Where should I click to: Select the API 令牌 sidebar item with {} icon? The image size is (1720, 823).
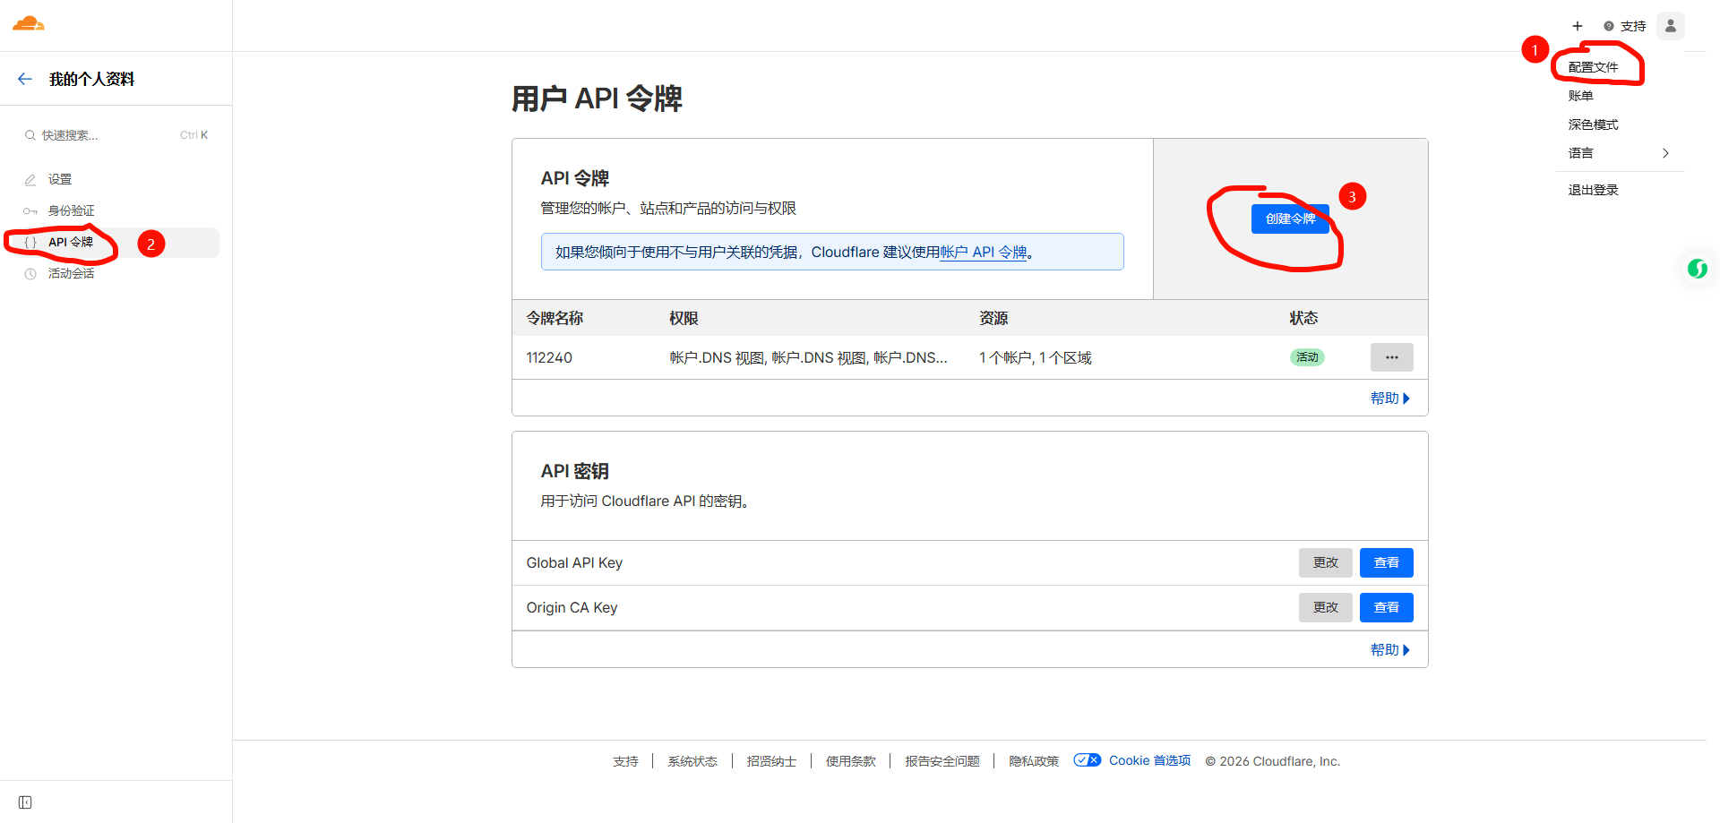[x=70, y=242]
